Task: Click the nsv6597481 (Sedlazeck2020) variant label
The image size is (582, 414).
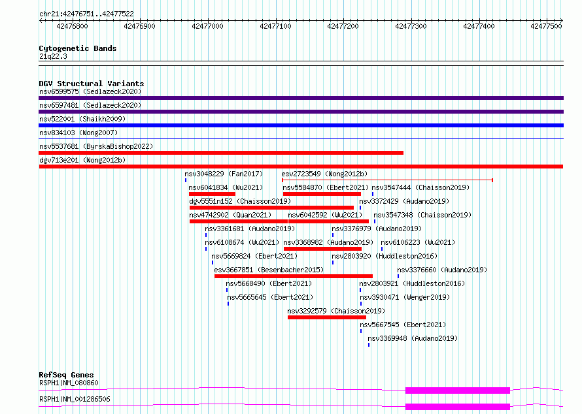Action: (x=90, y=105)
